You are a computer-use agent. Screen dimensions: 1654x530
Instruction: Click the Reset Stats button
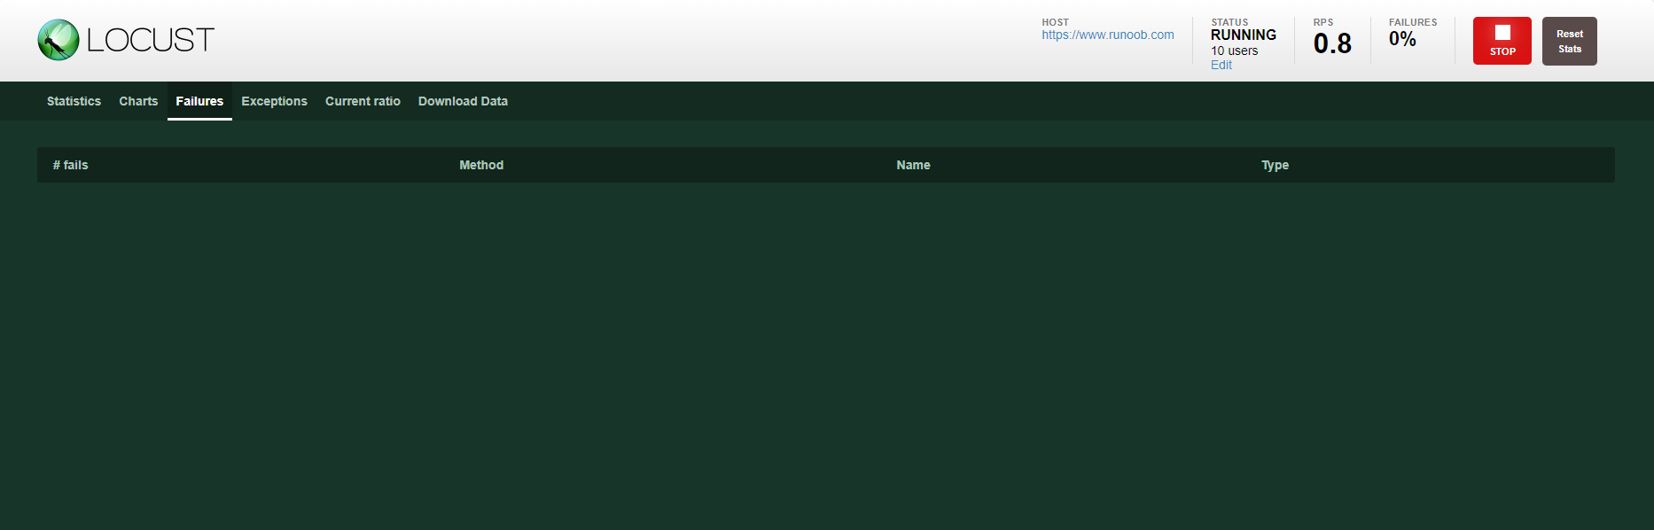[x=1569, y=41]
